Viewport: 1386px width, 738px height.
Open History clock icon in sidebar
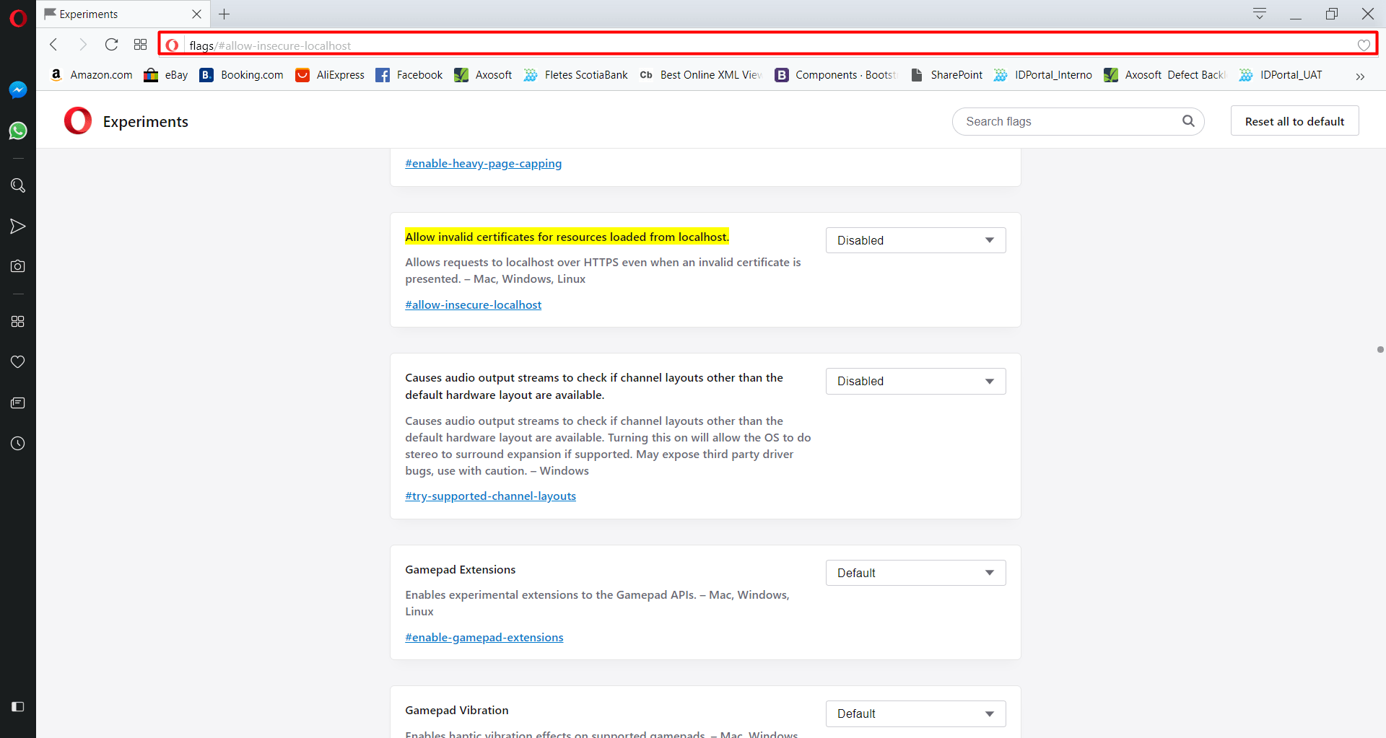click(x=18, y=443)
